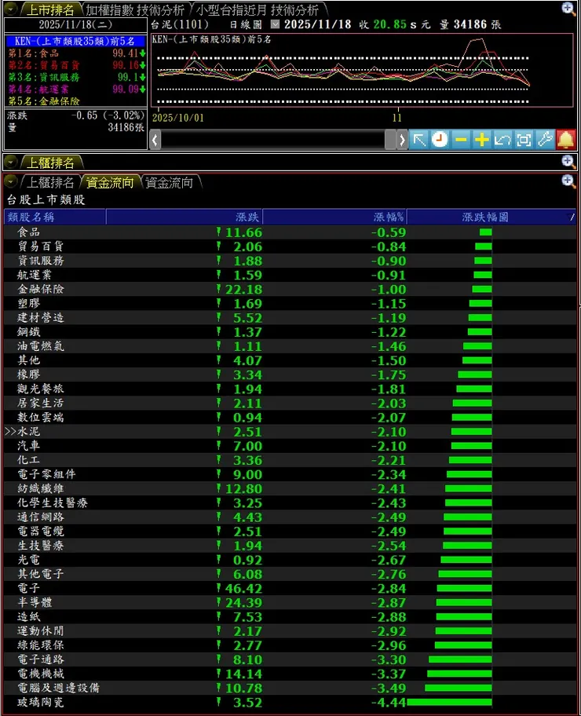Select 第5名:金融保險 in ranking list
581x716 pixels.
76,100
